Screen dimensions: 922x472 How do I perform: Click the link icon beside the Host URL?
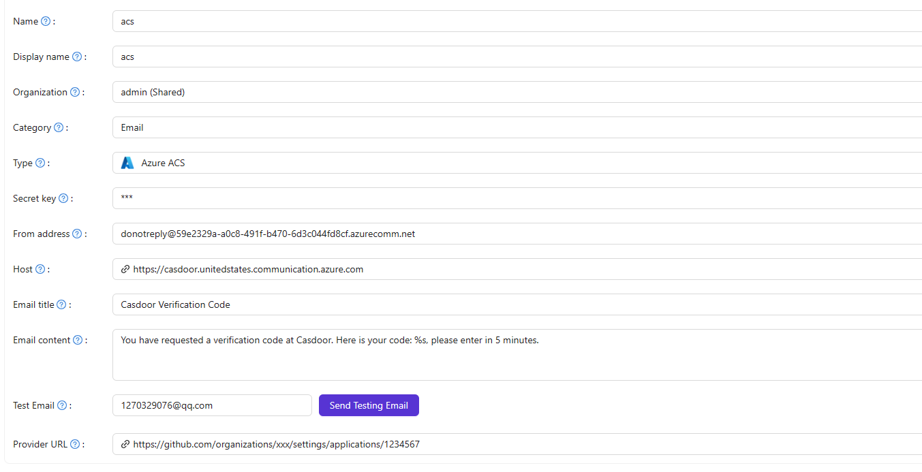click(125, 268)
